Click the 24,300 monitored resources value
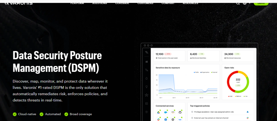Viewport: 277px width, 121px height. pyautogui.click(x=229, y=54)
